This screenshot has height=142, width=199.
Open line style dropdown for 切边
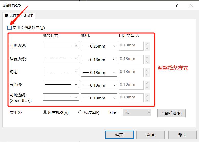click(x=61, y=72)
